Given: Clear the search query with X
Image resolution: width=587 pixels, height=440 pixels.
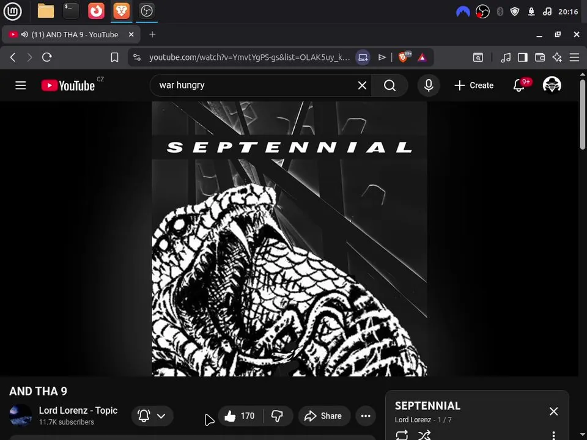Looking at the screenshot, I should 362,86.
